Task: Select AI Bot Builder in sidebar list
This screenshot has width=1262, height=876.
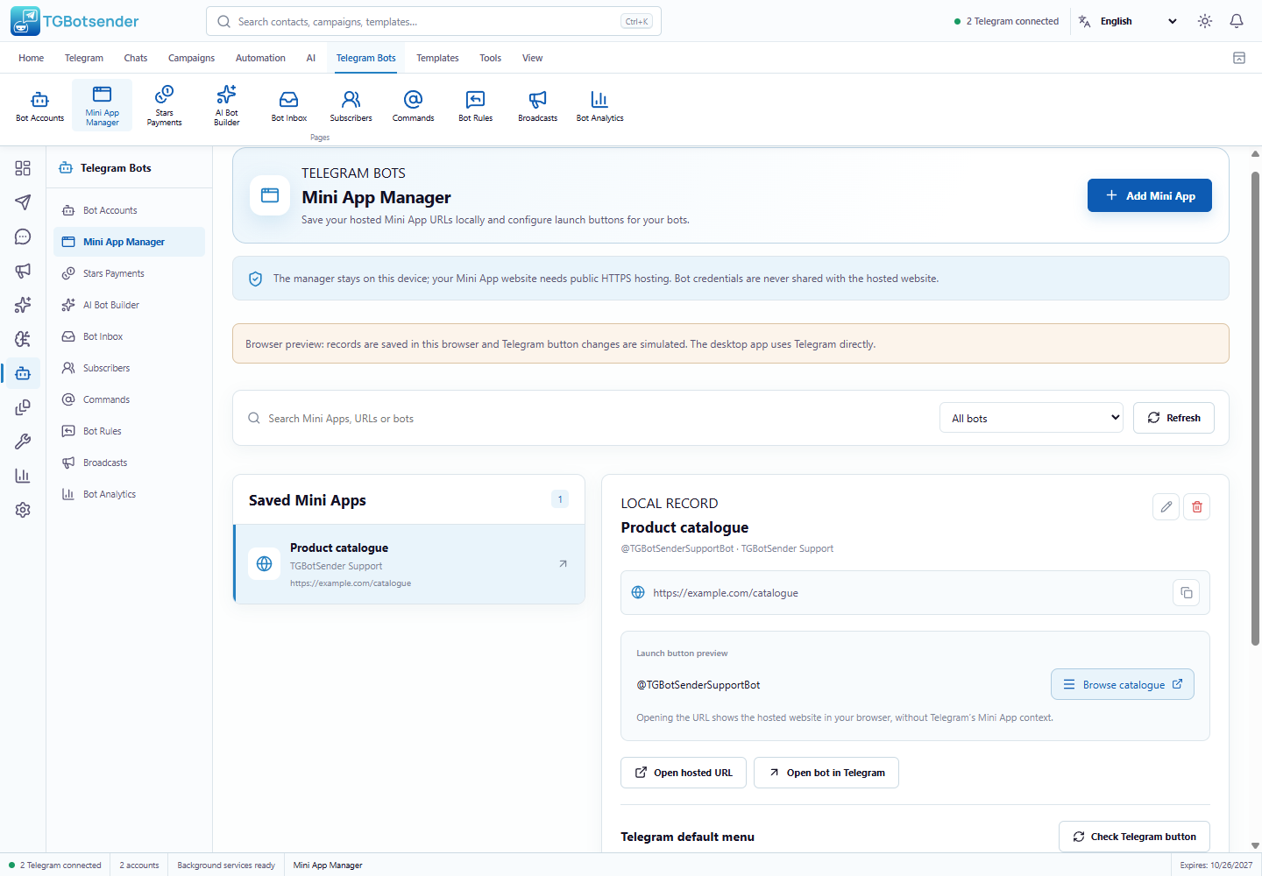Action: pos(129,305)
